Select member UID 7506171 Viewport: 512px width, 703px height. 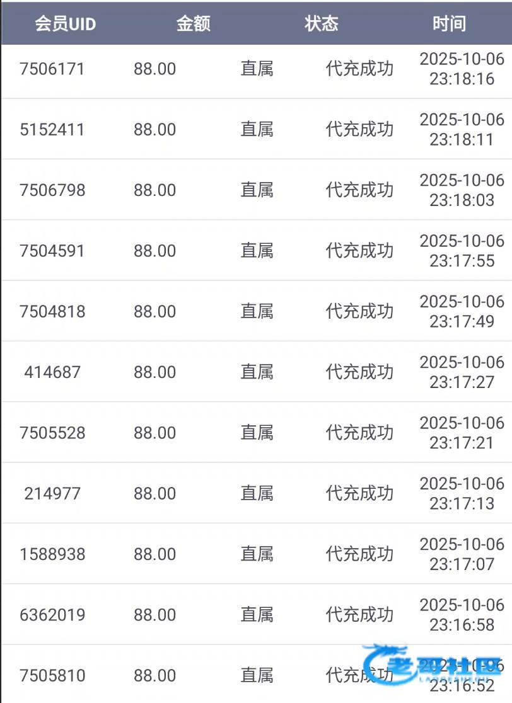(x=52, y=69)
